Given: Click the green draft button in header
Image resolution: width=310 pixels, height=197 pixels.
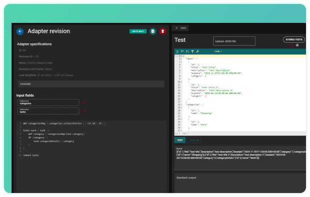Looking at the screenshot, I should (138, 31).
